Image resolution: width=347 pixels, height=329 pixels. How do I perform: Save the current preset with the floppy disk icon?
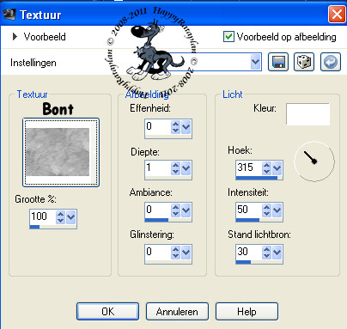(278, 62)
